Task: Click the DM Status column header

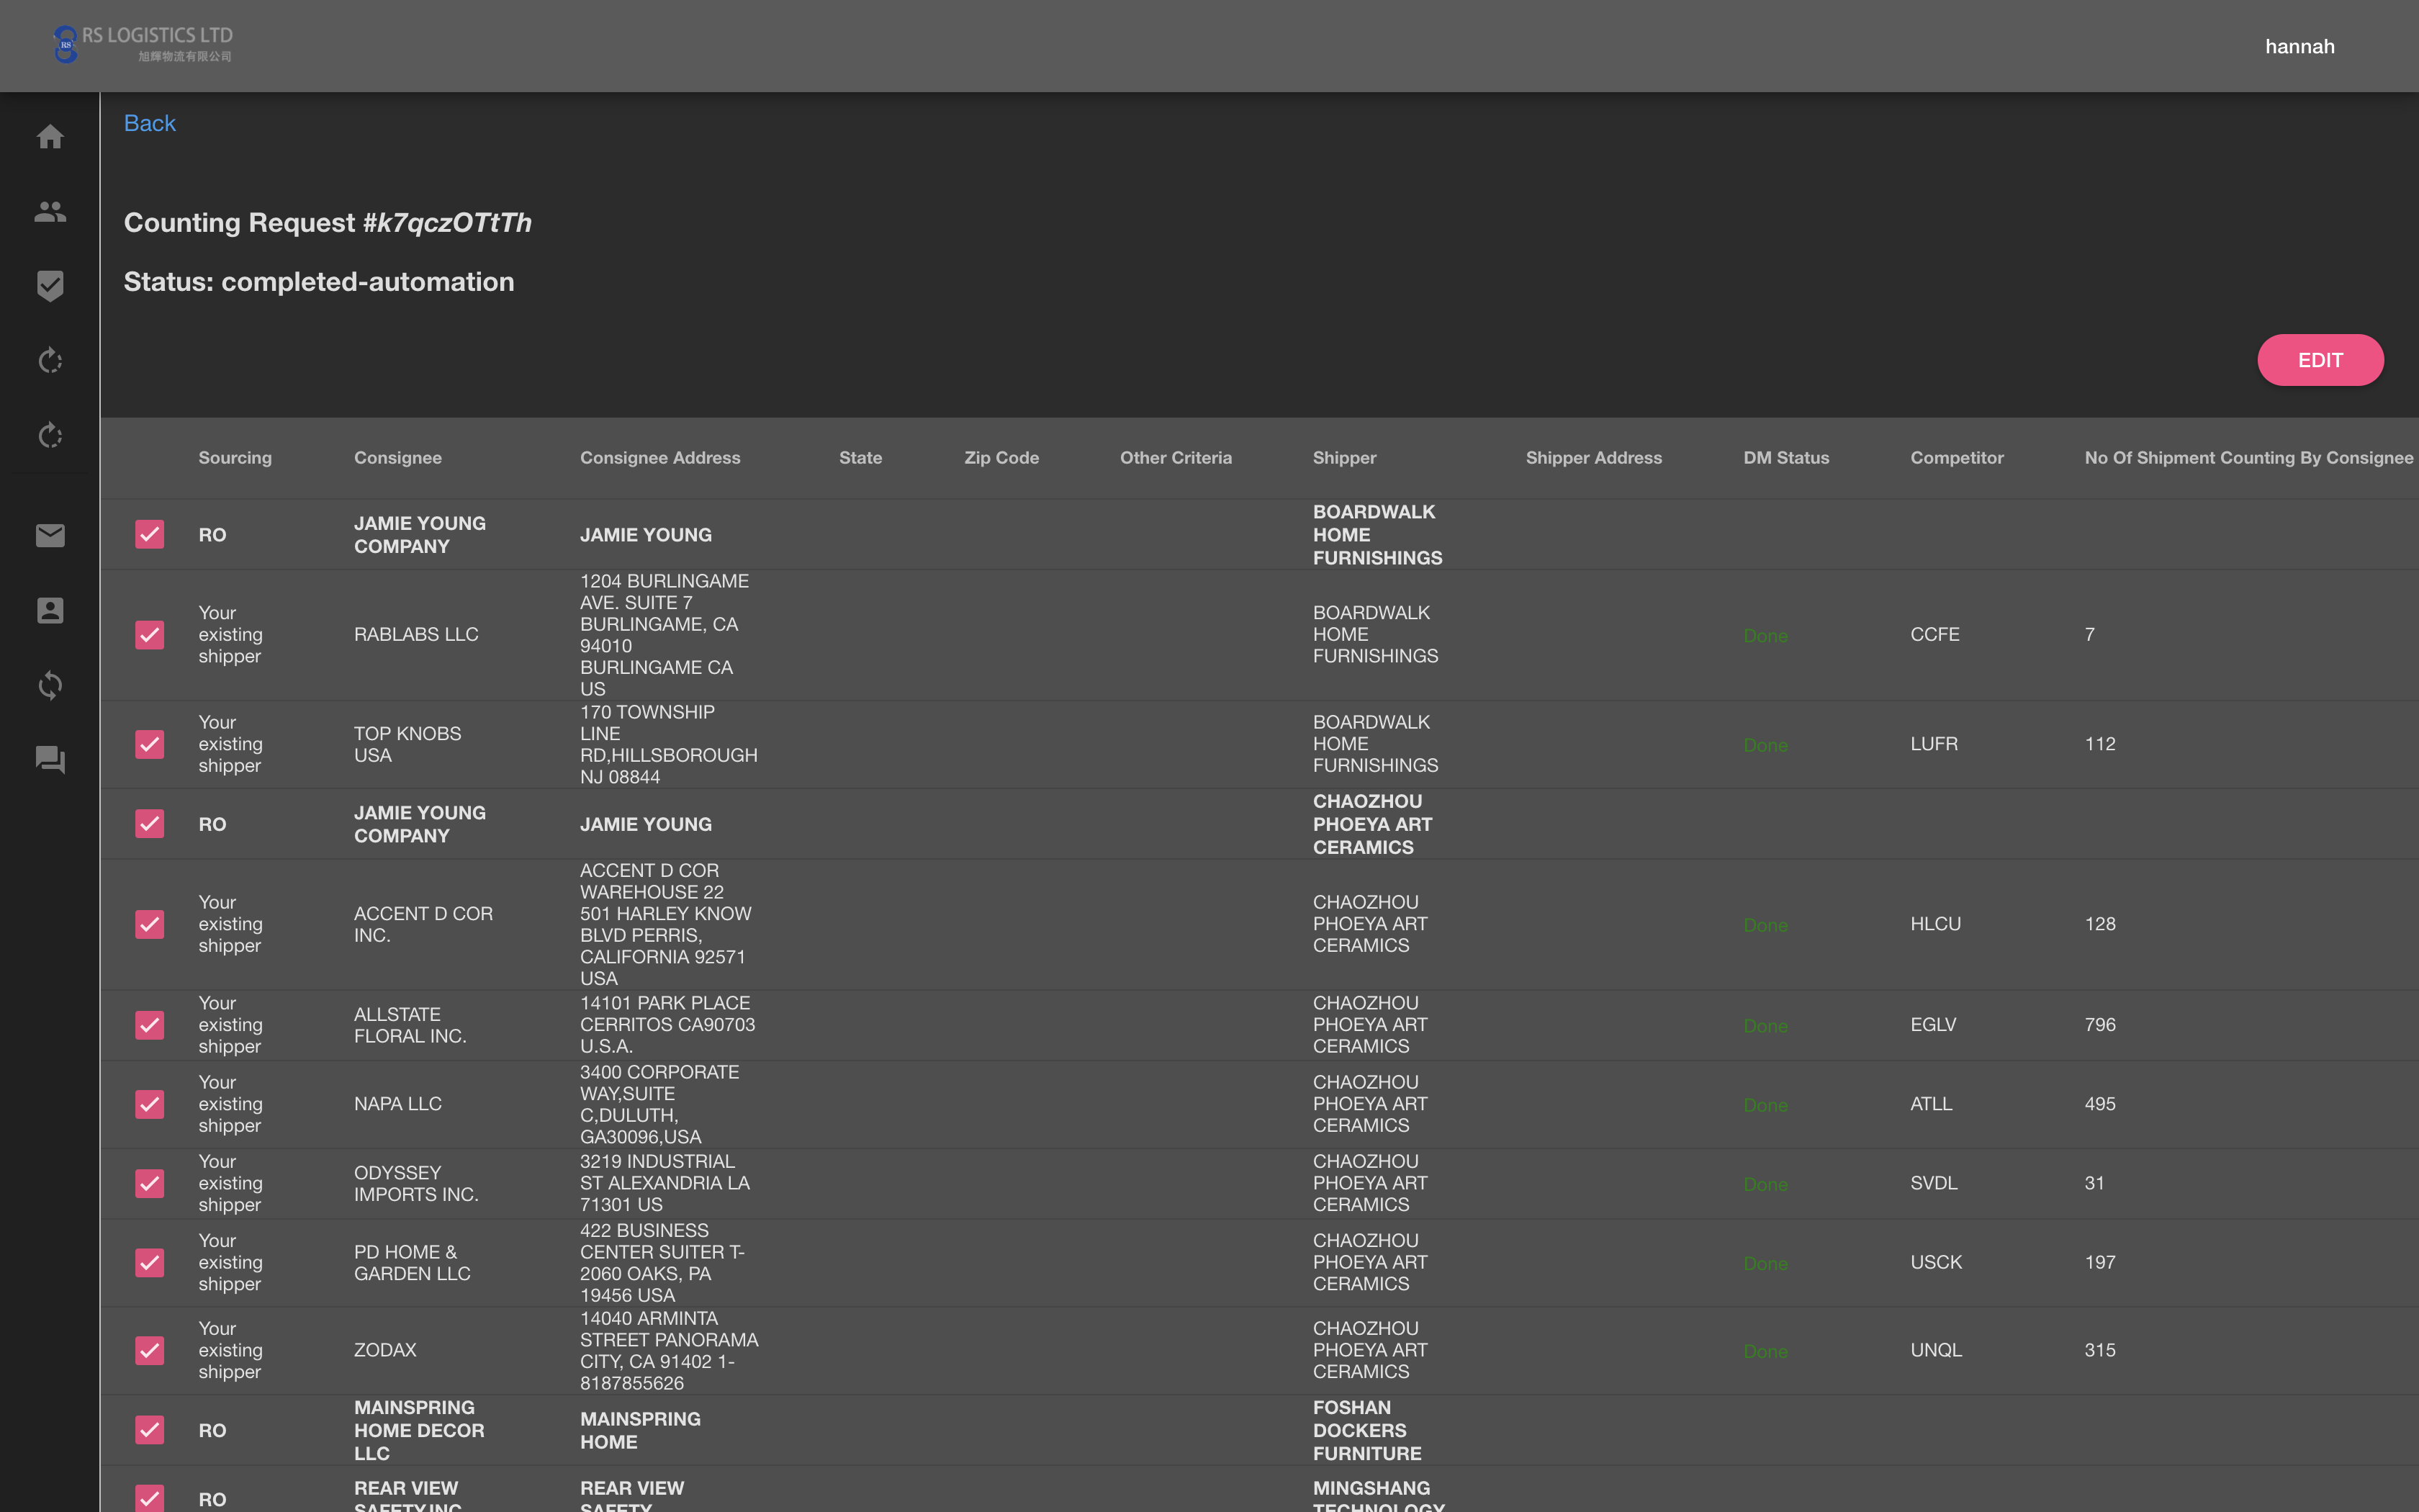Action: point(1786,458)
